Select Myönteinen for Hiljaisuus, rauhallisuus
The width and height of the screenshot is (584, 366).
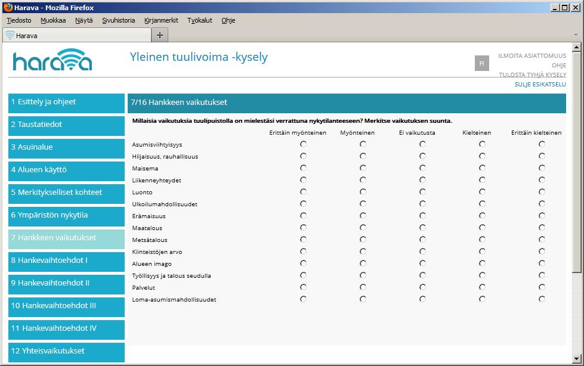click(x=363, y=156)
